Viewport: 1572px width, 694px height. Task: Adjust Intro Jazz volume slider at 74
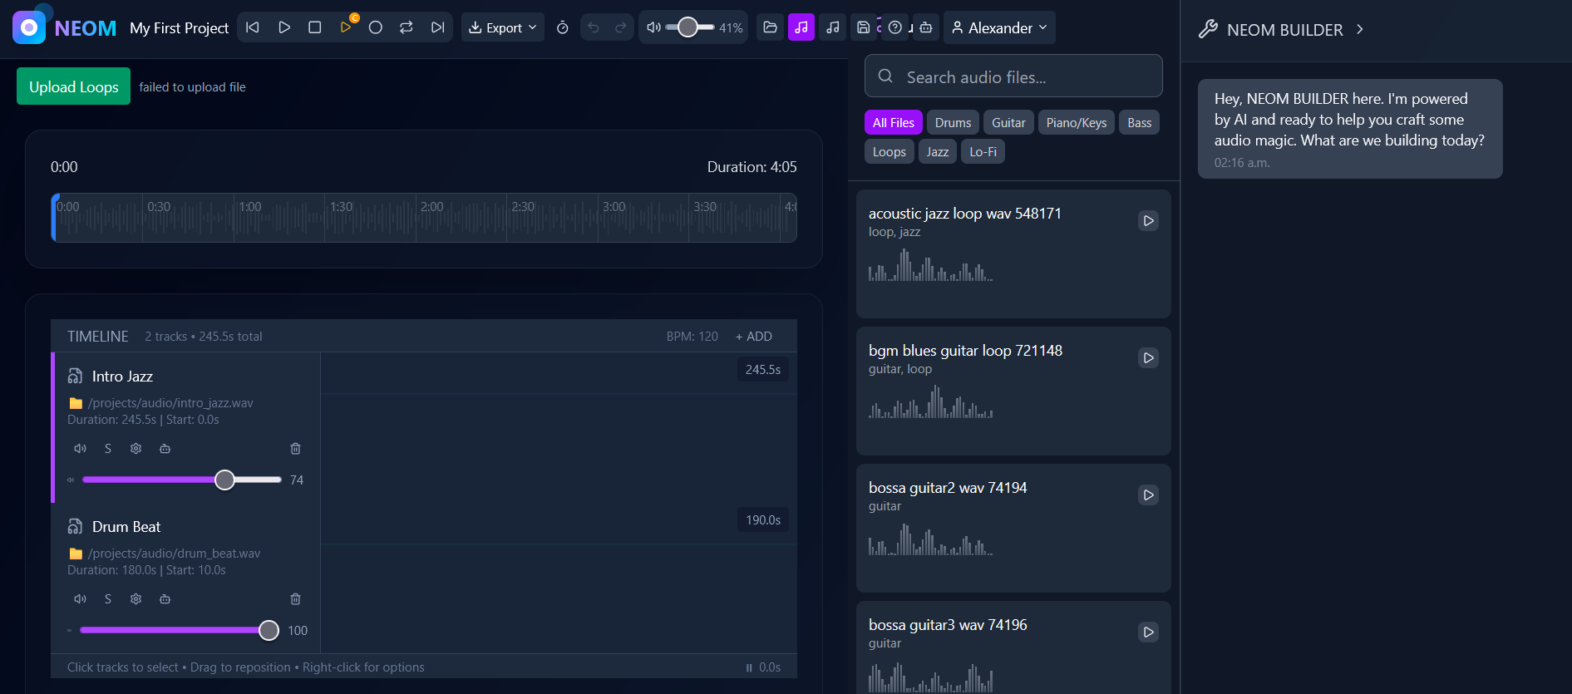(182, 480)
